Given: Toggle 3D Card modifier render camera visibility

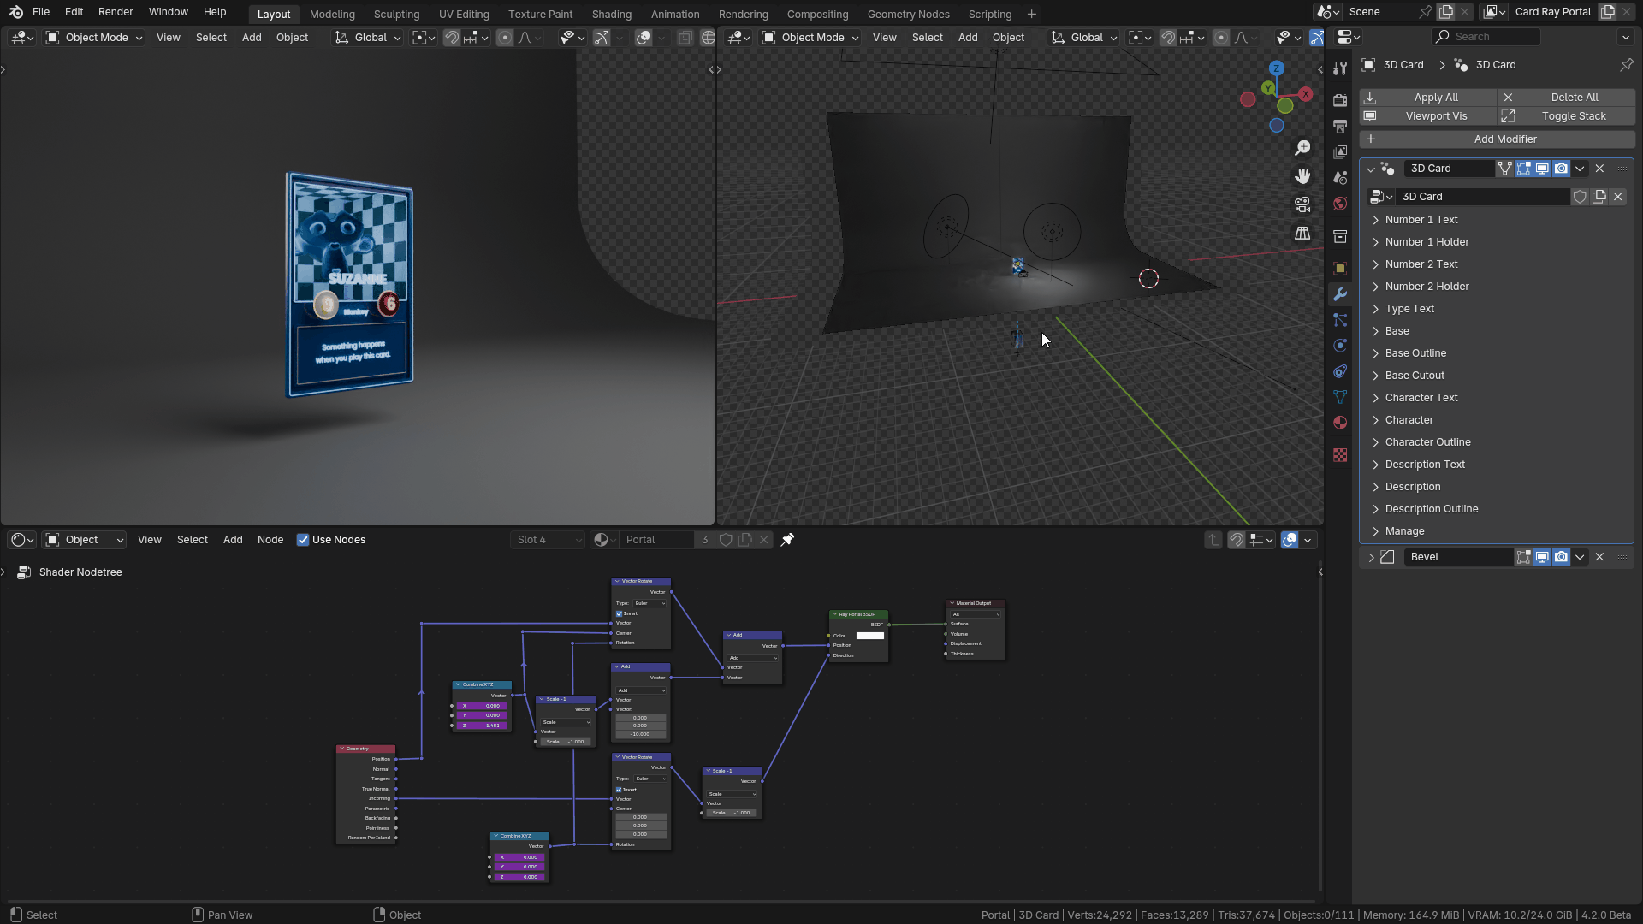Looking at the screenshot, I should point(1561,169).
